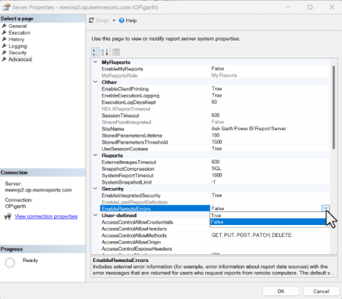
Task: Click View connection properties link
Action: [46, 216]
